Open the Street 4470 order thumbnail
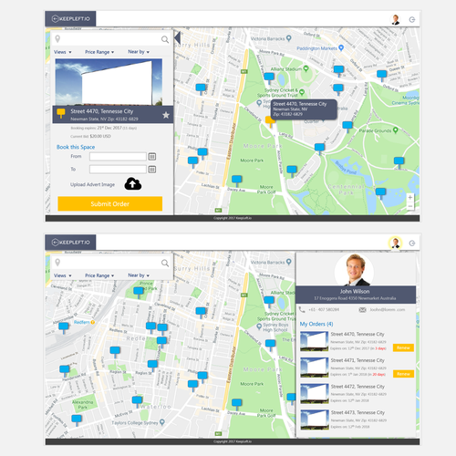This screenshot has height=456, width=456. point(315,341)
